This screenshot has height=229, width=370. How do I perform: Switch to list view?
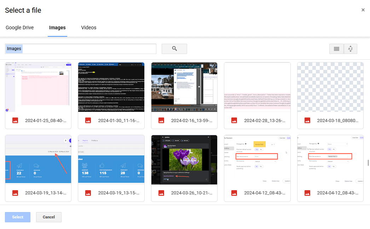pos(336,49)
